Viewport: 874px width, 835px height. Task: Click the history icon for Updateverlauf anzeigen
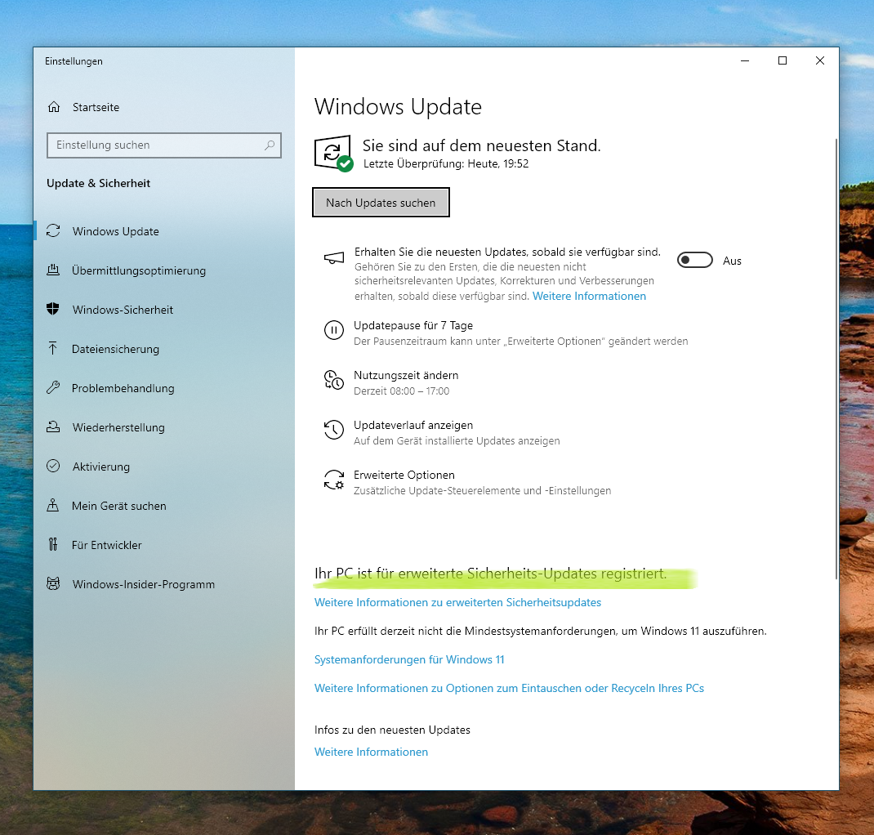click(x=334, y=430)
